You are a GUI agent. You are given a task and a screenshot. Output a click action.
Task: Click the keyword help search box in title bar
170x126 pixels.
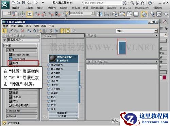[x=103, y=3]
